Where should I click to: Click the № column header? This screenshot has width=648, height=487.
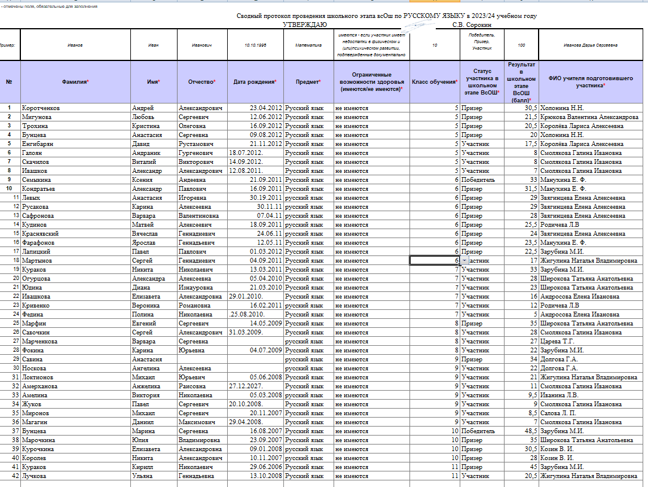click(9, 82)
